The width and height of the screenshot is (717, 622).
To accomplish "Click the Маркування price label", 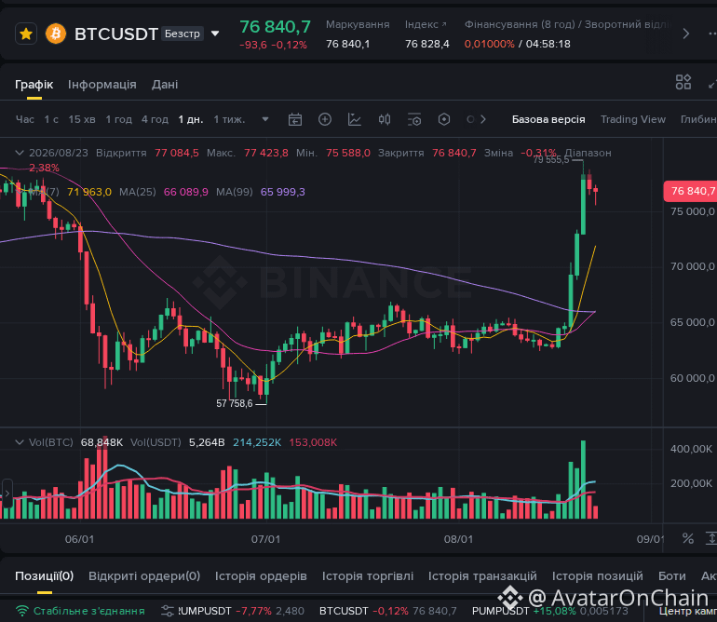I will (358, 24).
